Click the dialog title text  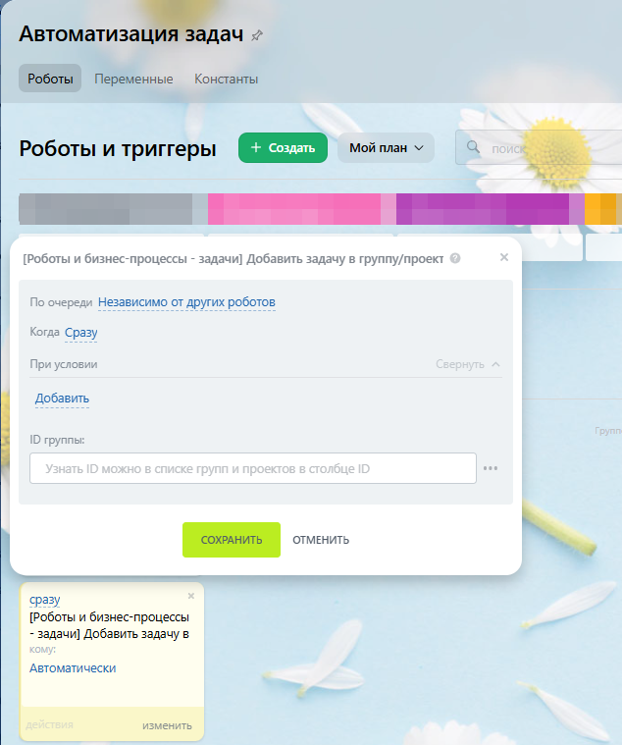(233, 259)
